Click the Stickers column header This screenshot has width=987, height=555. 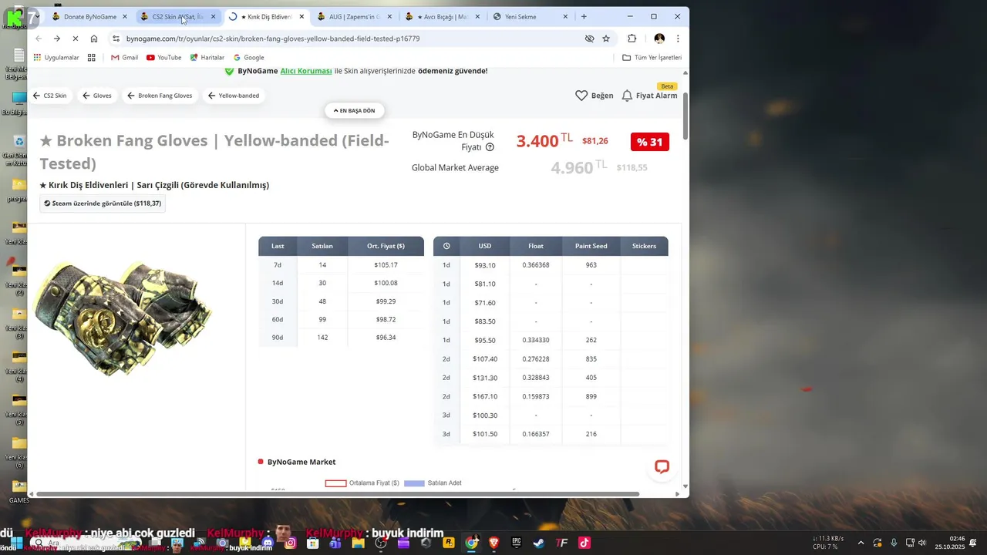click(x=644, y=246)
